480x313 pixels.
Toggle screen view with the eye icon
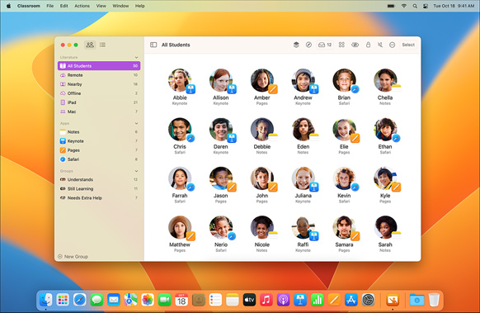pyautogui.click(x=355, y=45)
